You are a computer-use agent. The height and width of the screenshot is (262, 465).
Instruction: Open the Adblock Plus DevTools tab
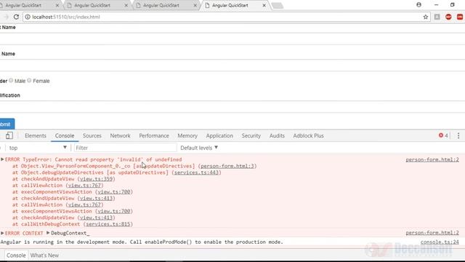click(308, 135)
